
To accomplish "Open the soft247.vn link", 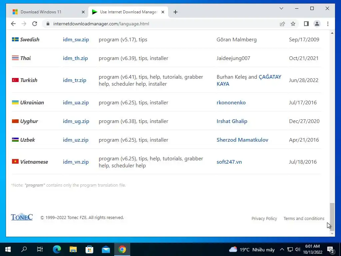I will tap(229, 162).
